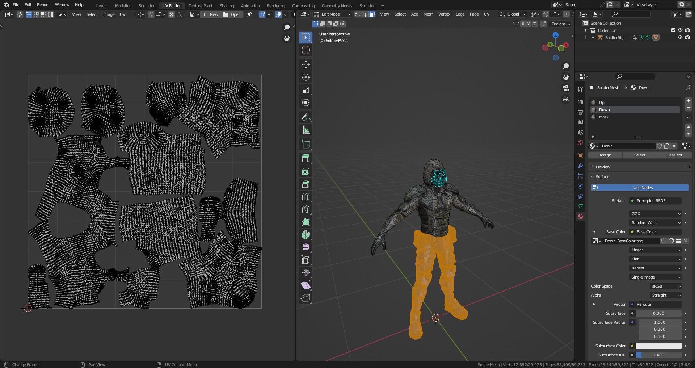This screenshot has height=368, width=695.
Task: Select the Spin tool
Action: click(x=306, y=235)
